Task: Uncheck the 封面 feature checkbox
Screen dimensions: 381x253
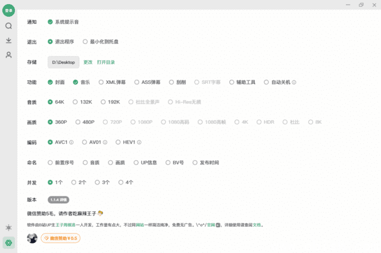Action: pyautogui.click(x=51, y=82)
